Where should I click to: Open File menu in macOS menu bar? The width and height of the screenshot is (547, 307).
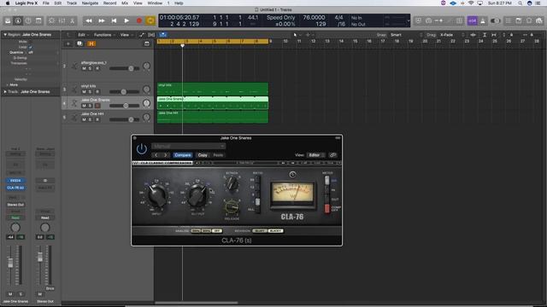pyautogui.click(x=45, y=3)
